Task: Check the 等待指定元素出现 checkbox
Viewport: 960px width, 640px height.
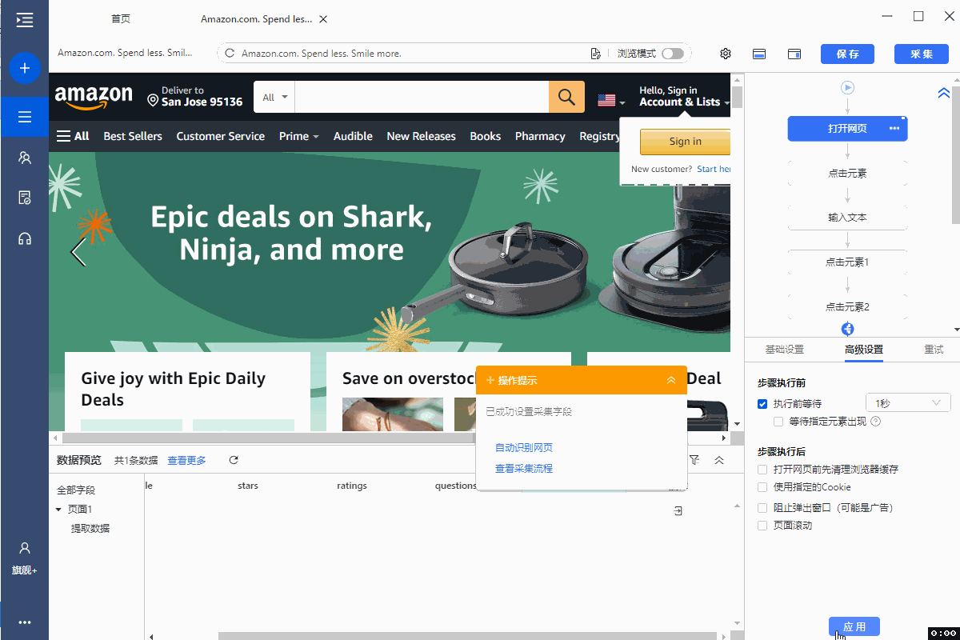Action: click(x=778, y=422)
